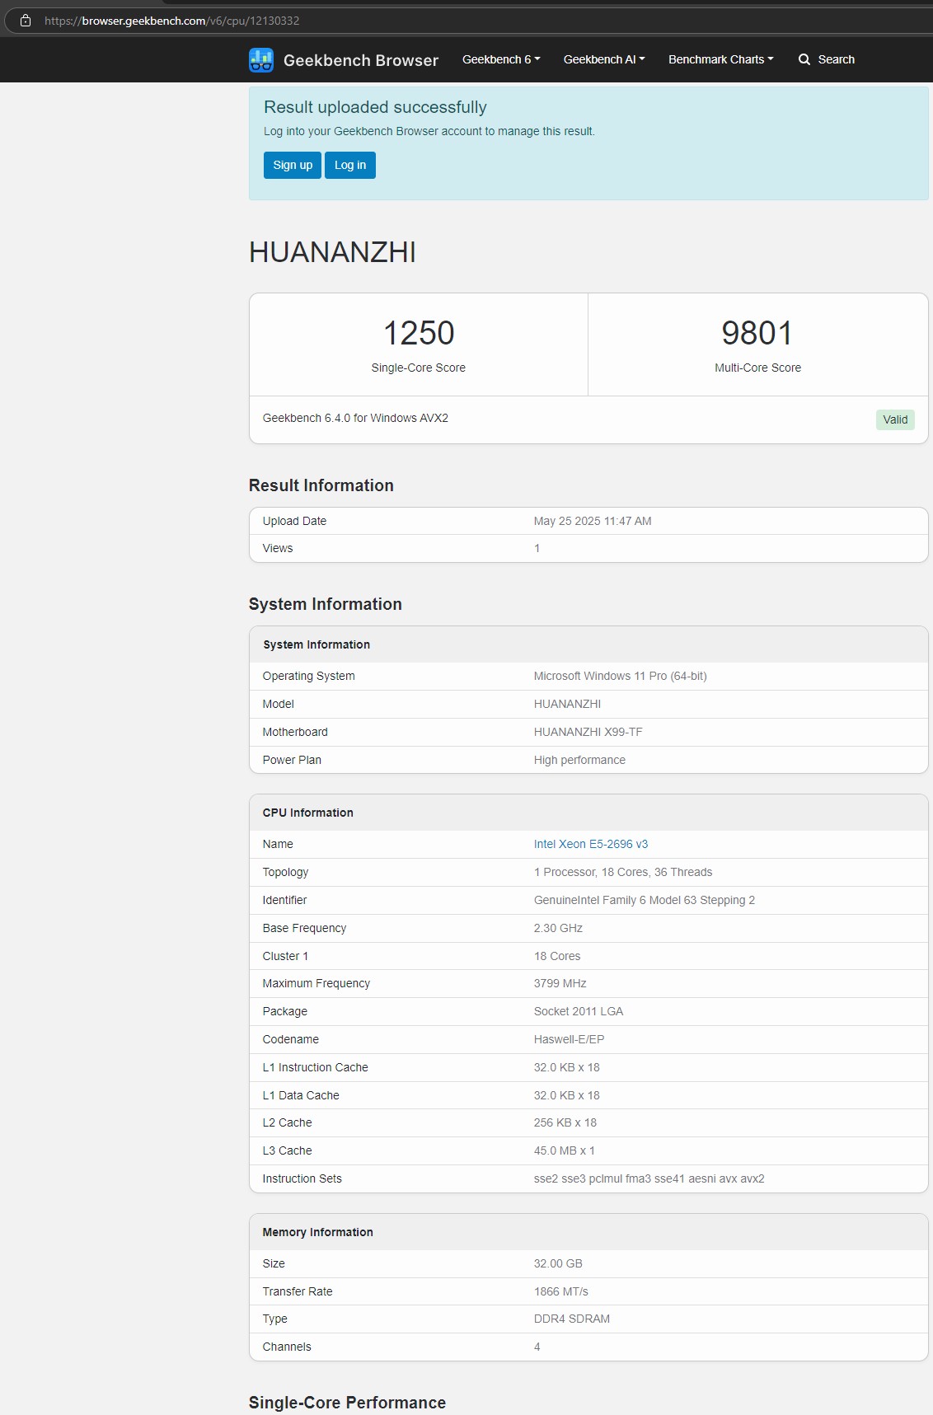Open the Geekbench 6 dropdown menu
Image resolution: width=933 pixels, height=1415 pixels.
coord(501,59)
